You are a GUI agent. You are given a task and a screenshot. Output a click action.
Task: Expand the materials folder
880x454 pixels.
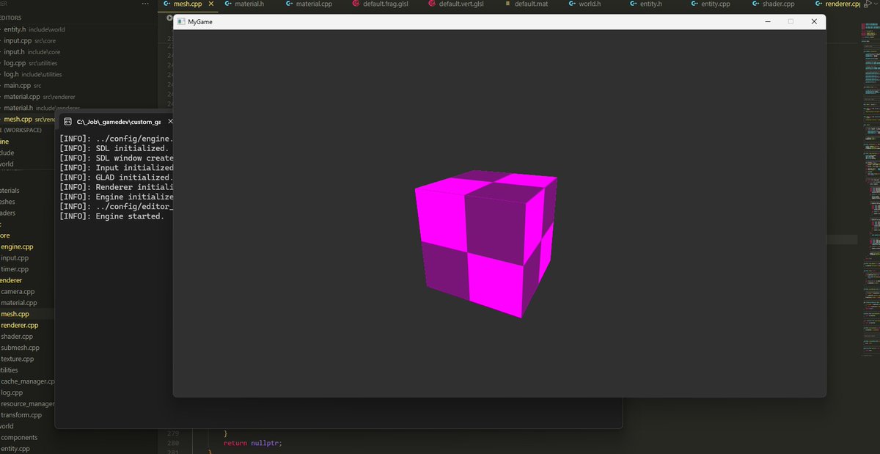pos(9,191)
